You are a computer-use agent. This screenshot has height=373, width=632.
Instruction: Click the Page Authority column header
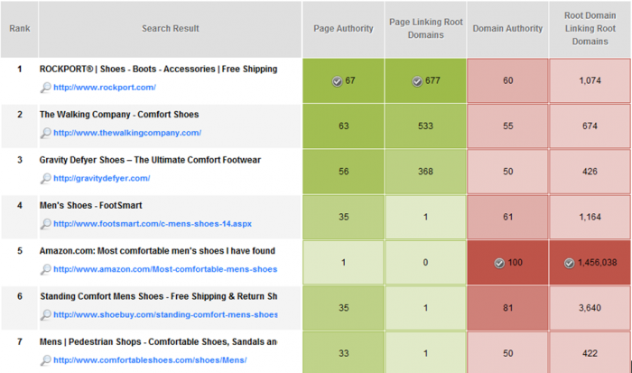(343, 29)
